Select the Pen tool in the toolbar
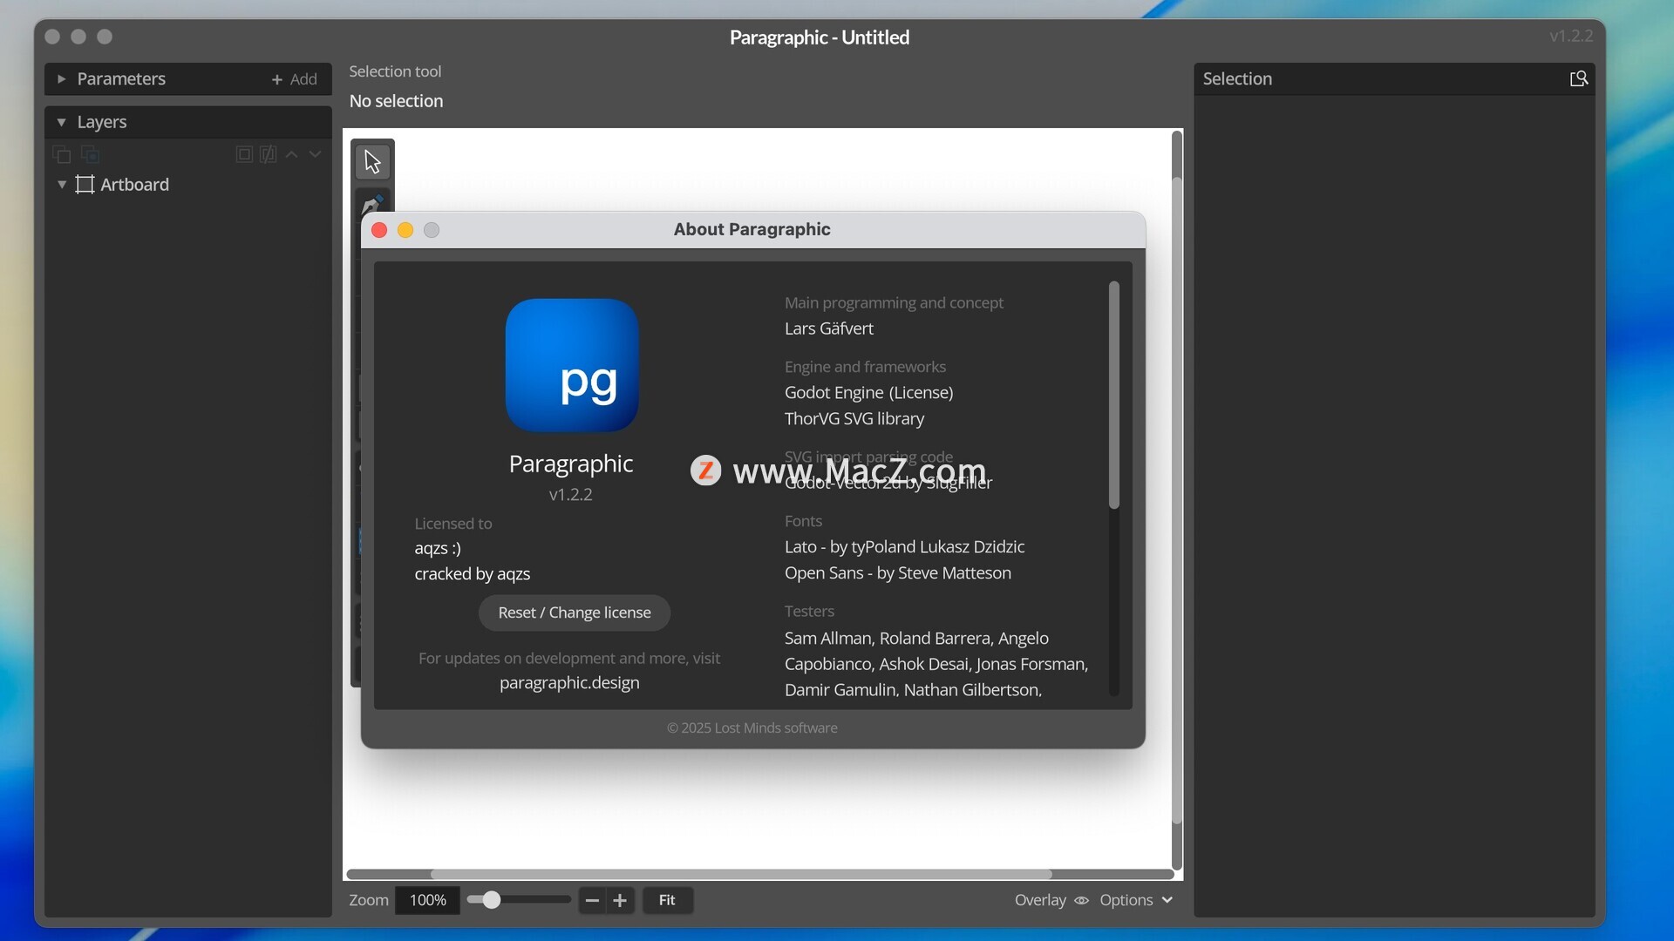The height and width of the screenshot is (941, 1674). [372, 202]
